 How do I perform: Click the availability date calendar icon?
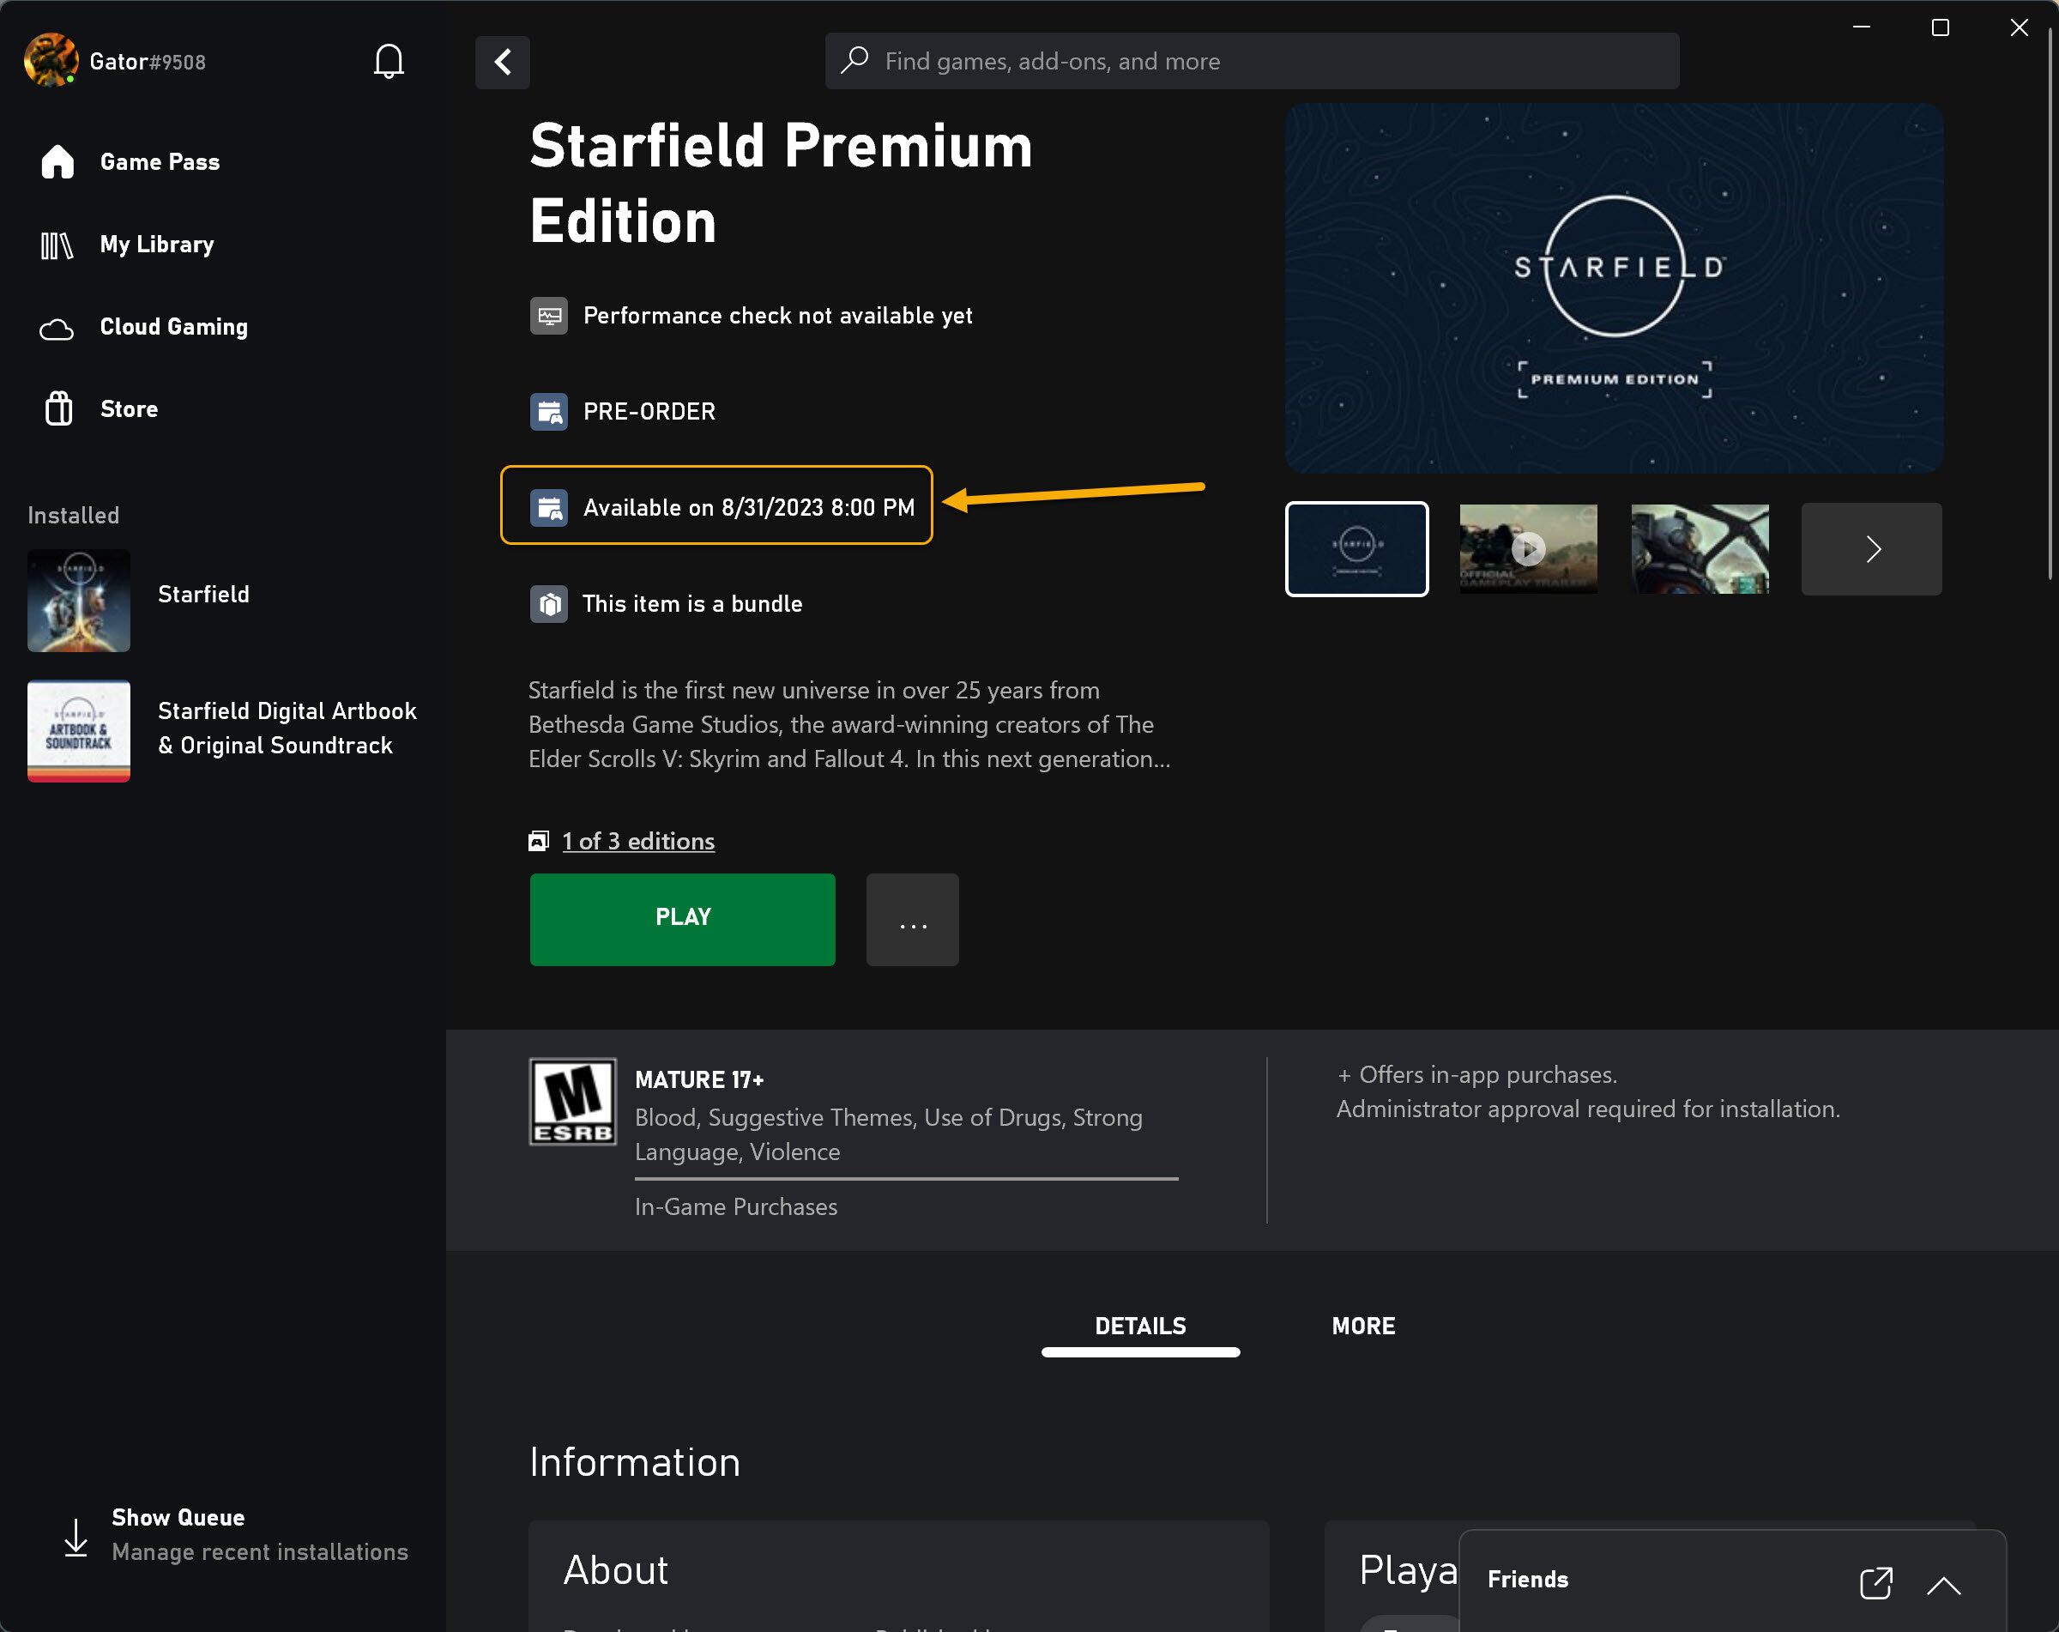click(549, 508)
